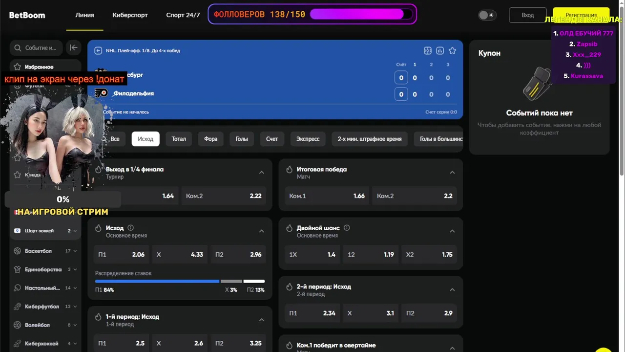
Task: Click the Филадельфия team name
Action: [133, 93]
